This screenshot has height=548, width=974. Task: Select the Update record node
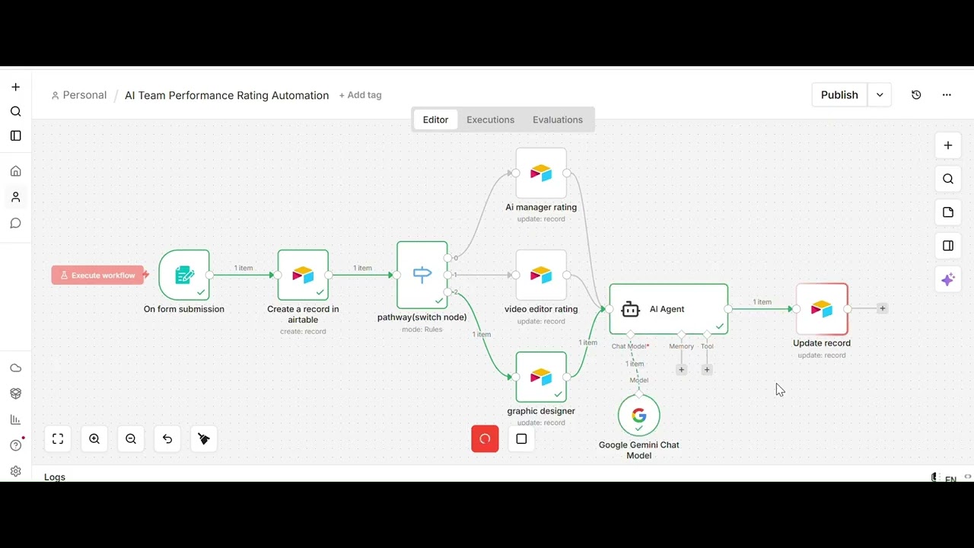pyautogui.click(x=822, y=309)
